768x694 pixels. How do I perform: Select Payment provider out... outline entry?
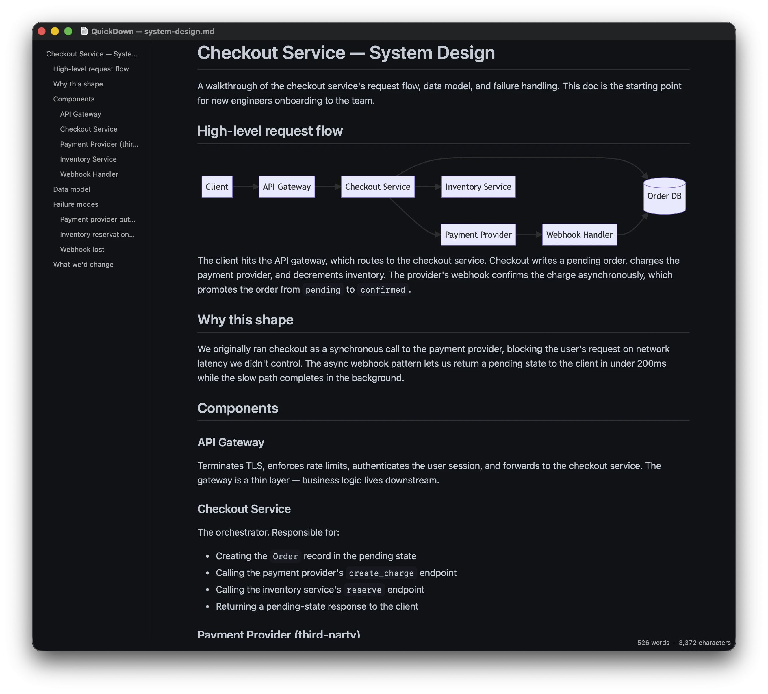point(98,220)
